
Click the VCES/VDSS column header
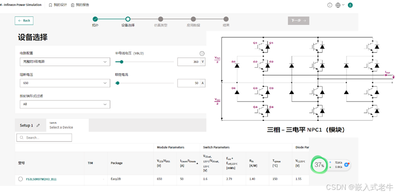tap(163, 163)
